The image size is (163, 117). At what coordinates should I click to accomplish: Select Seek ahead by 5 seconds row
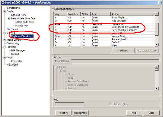[x=104, y=27]
